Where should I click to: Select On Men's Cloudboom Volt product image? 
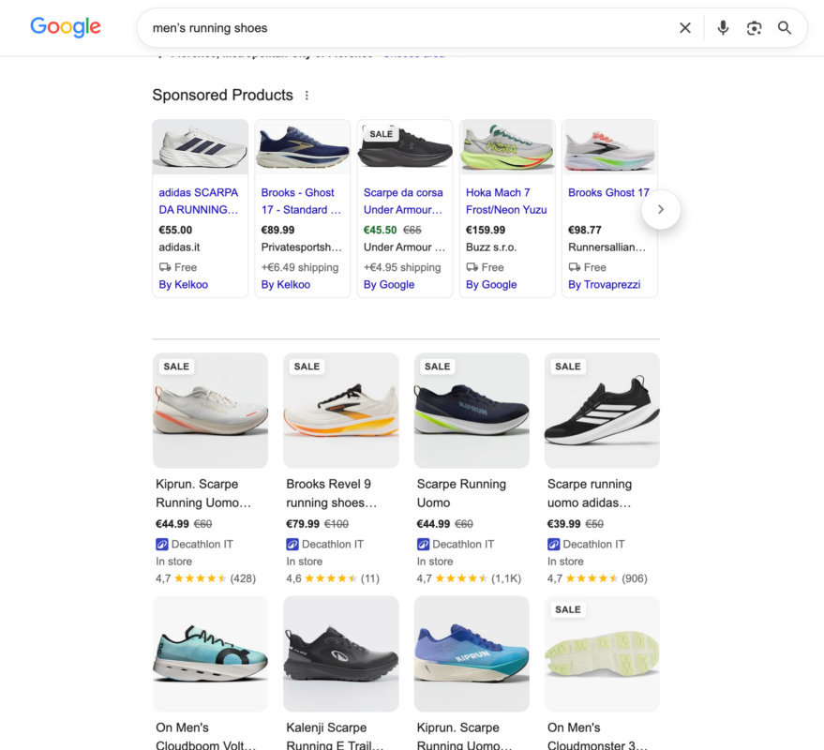[x=210, y=653]
